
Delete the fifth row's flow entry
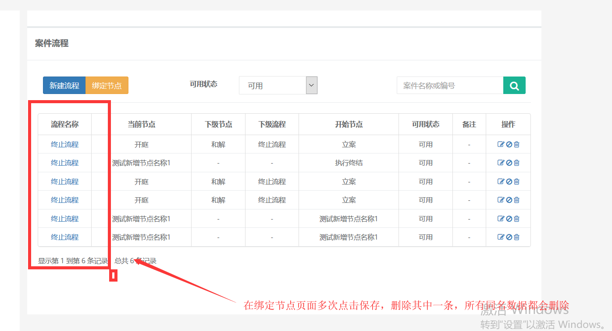tap(516, 219)
